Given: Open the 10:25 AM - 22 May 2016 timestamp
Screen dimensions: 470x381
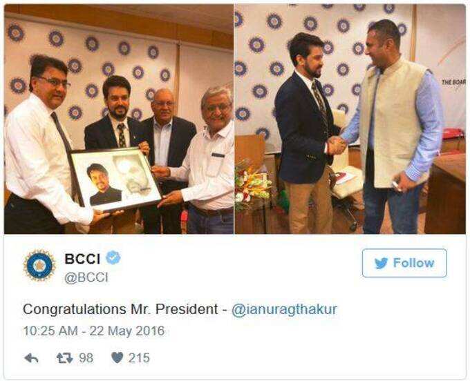Looking at the screenshot, I should [x=94, y=331].
